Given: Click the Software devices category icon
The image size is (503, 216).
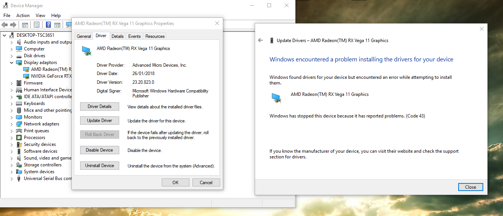Looking at the screenshot, I should [x=19, y=151].
